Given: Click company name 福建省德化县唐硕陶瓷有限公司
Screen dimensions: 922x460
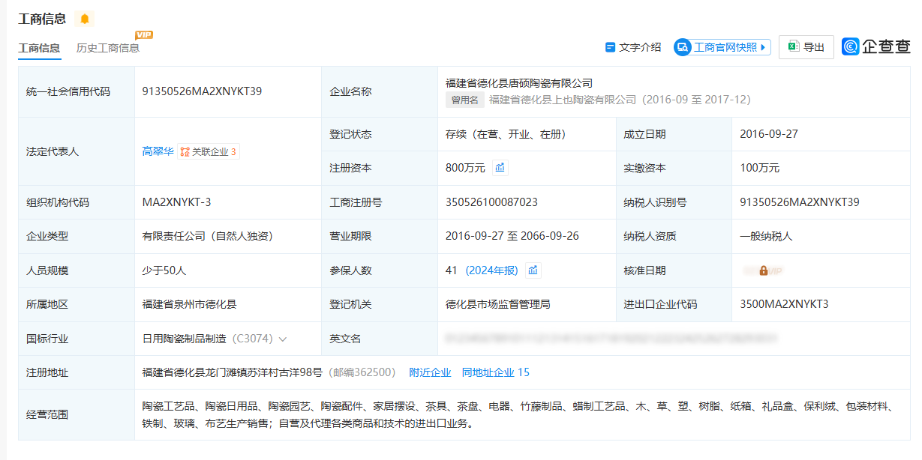Looking at the screenshot, I should (519, 83).
